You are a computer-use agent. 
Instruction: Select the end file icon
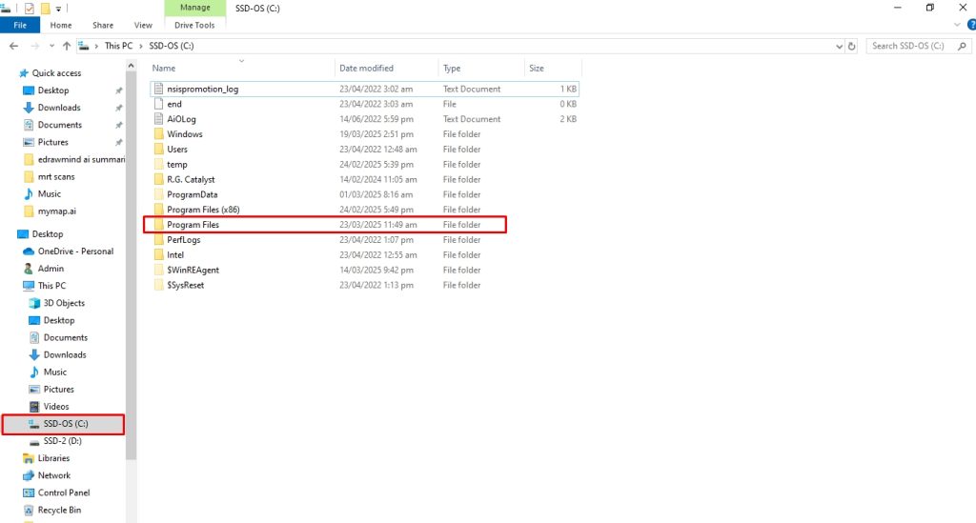[159, 104]
